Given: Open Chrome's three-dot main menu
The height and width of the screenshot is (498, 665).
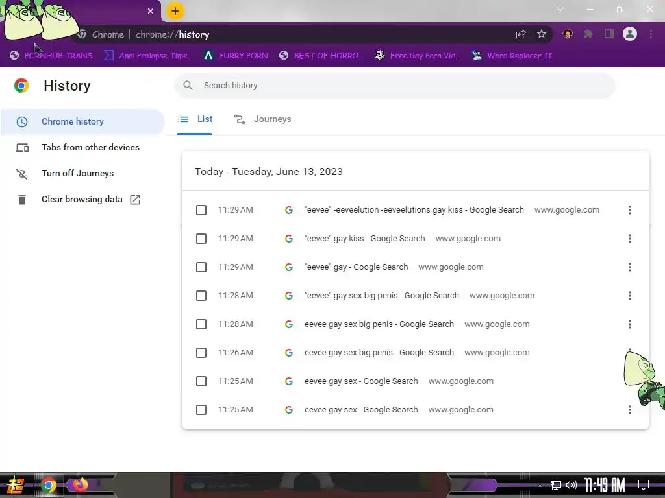Looking at the screenshot, I should [x=651, y=34].
